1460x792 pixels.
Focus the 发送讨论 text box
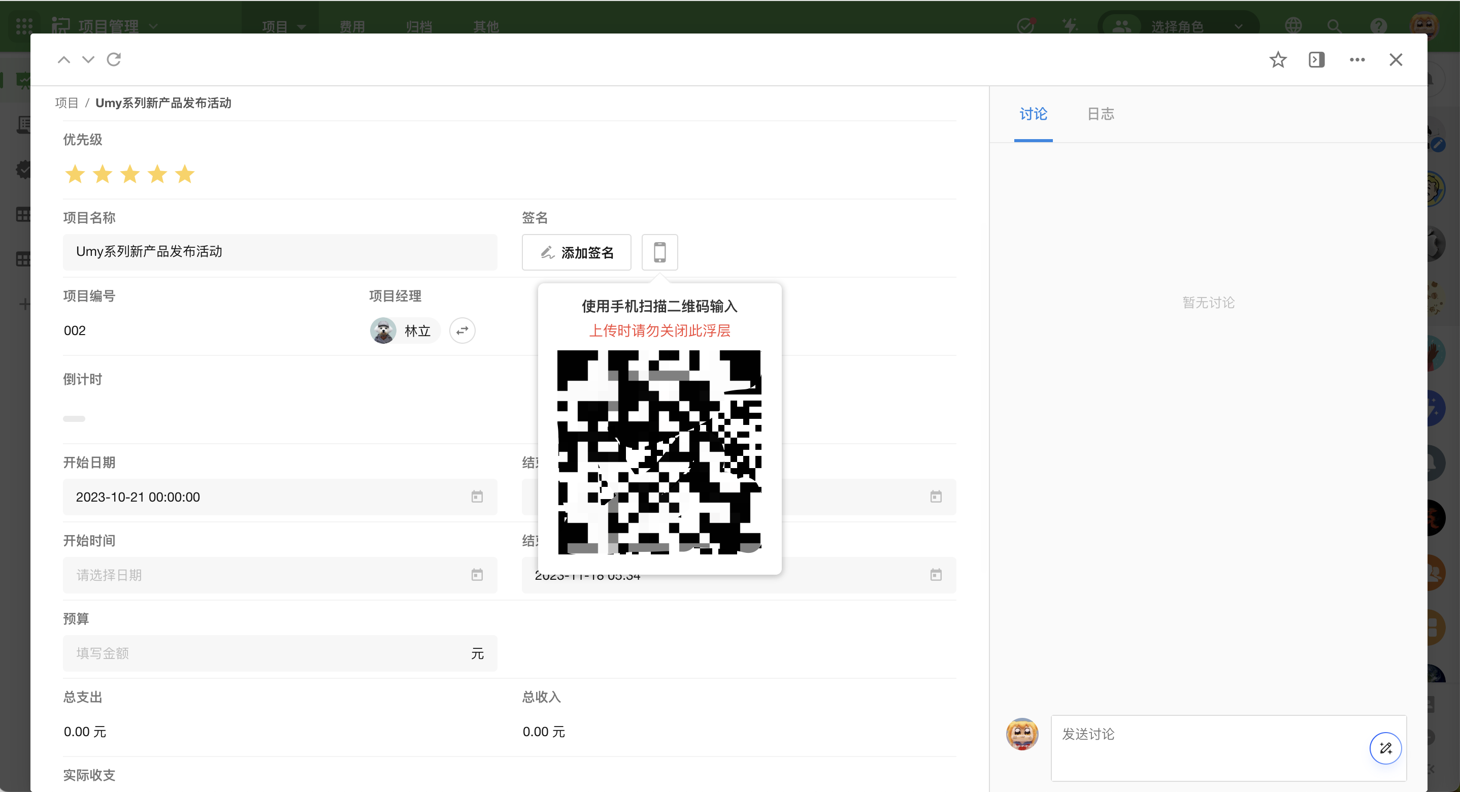(x=1229, y=748)
